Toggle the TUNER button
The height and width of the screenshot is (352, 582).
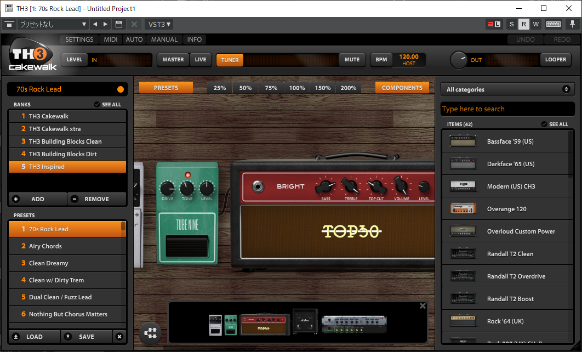tap(230, 60)
